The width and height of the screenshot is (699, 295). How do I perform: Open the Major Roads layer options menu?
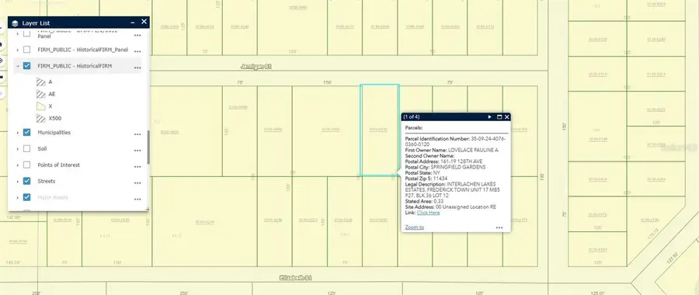[x=137, y=199]
